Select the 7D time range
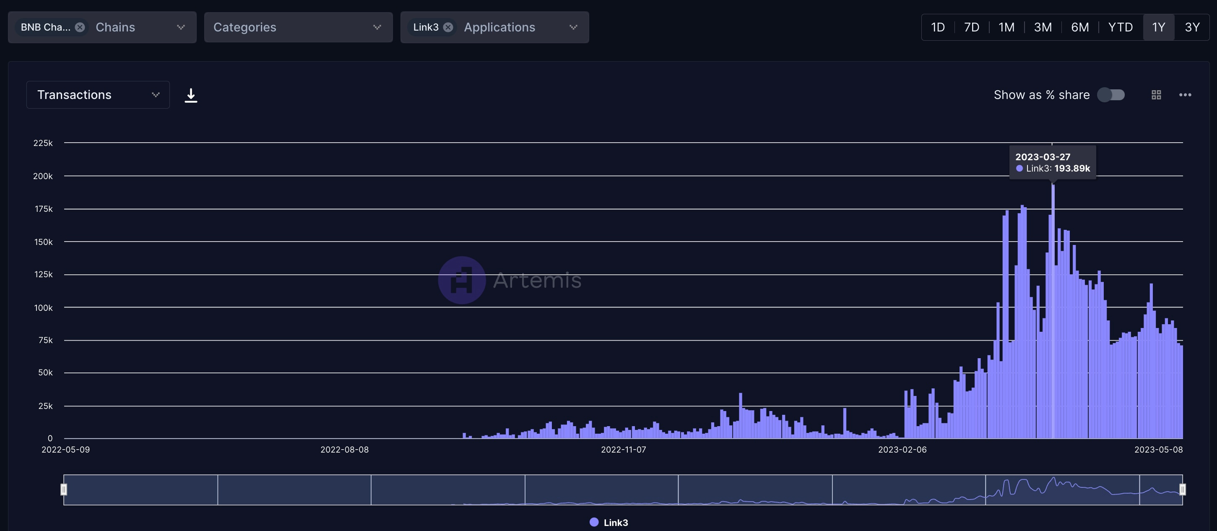 pos(971,27)
